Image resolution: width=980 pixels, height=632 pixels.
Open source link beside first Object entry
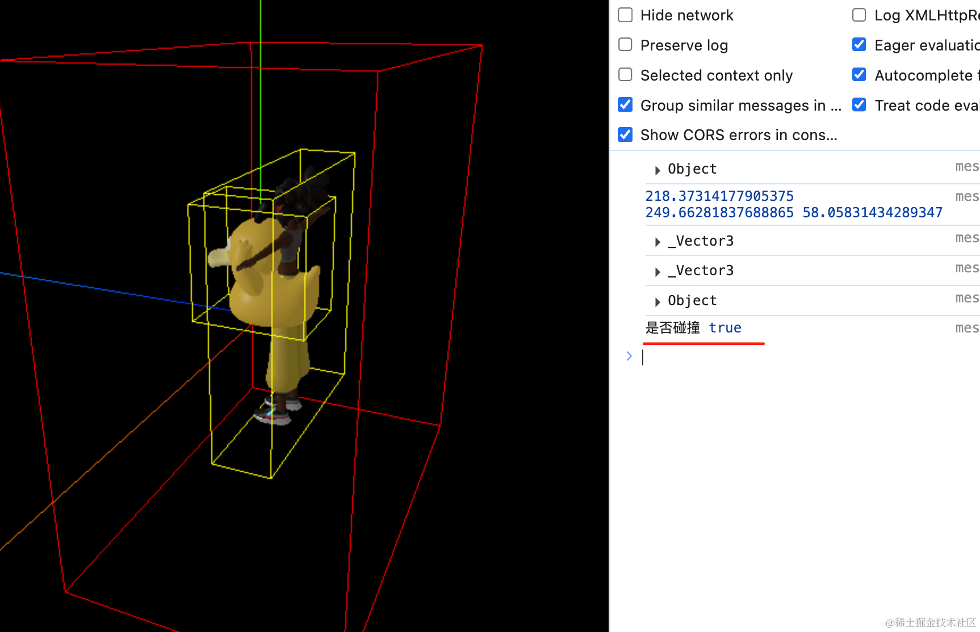point(967,166)
